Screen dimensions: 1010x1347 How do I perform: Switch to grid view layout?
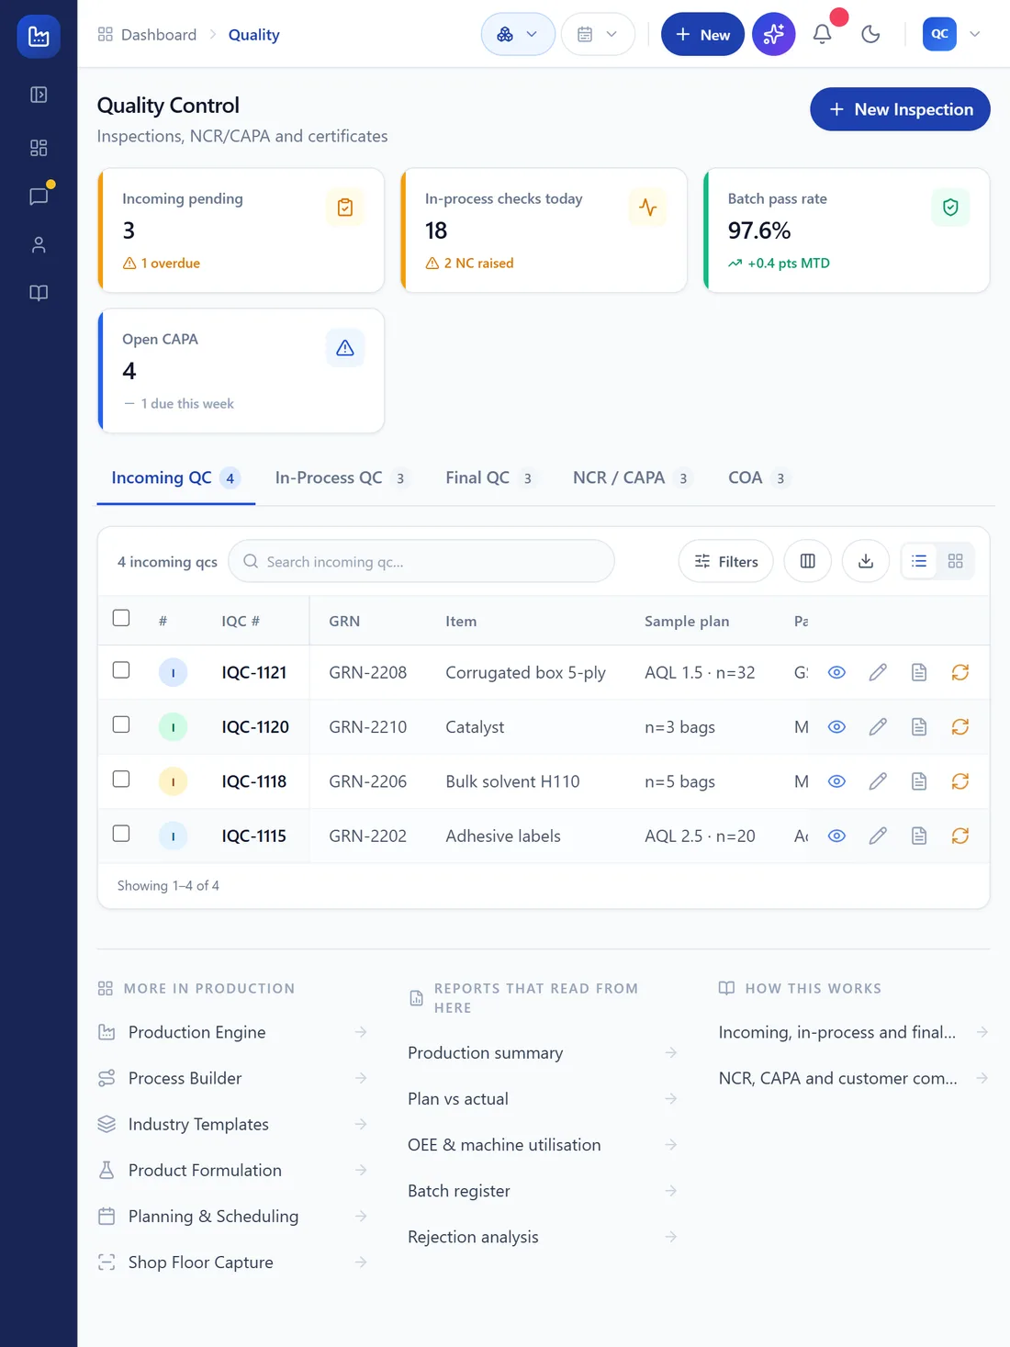pos(955,561)
